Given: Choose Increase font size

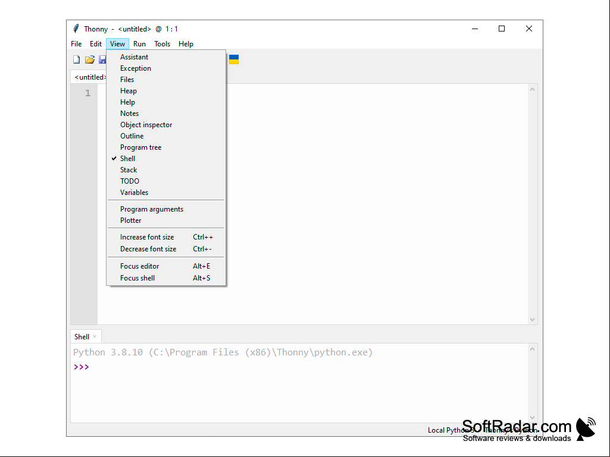Looking at the screenshot, I should tap(166, 237).
